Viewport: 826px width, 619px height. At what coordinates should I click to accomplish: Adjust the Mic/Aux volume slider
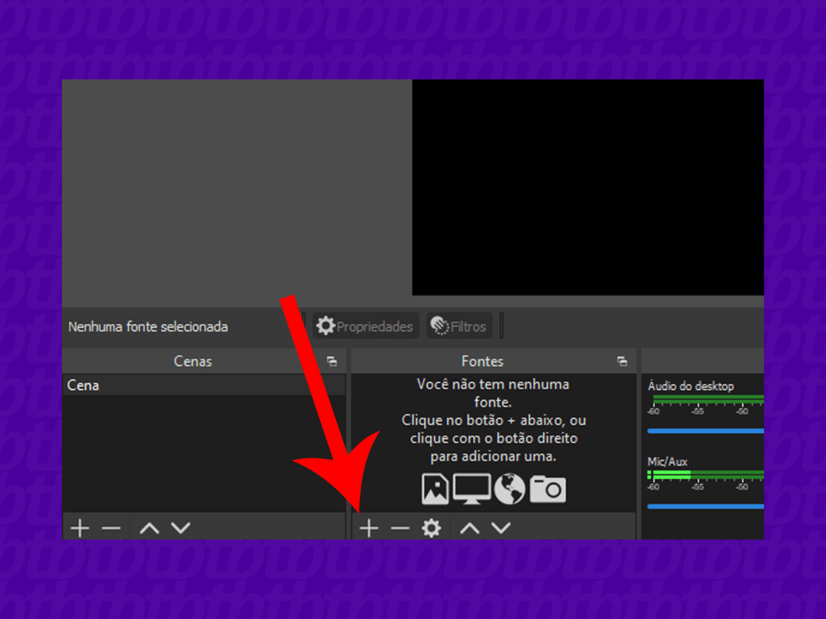click(704, 506)
